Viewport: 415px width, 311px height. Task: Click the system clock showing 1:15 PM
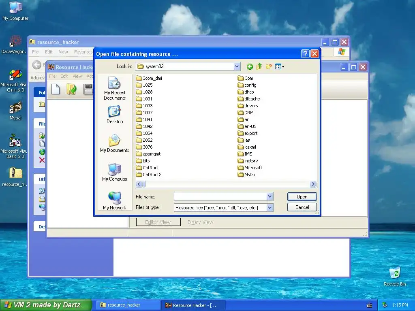click(400, 305)
